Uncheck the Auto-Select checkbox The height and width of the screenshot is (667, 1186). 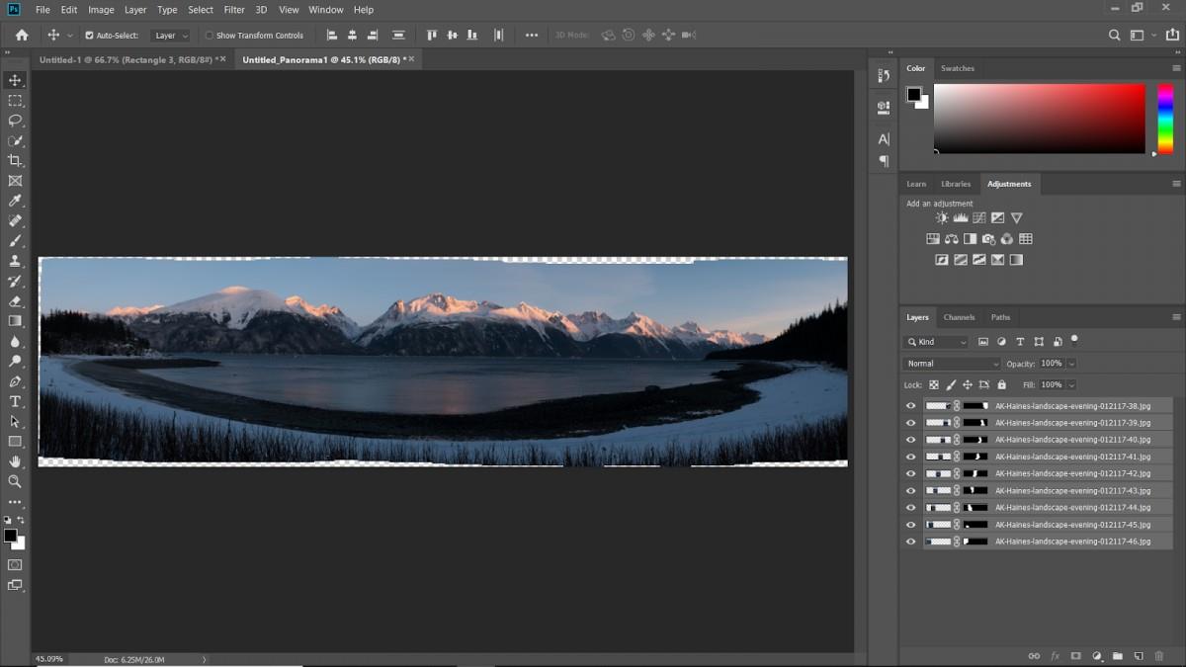89,36
